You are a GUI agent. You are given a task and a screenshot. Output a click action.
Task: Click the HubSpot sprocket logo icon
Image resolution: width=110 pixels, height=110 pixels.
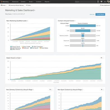(1, 2)
